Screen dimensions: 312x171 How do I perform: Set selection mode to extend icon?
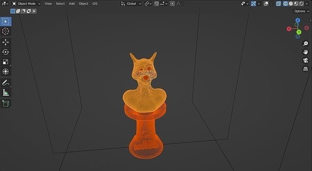[x=18, y=11]
